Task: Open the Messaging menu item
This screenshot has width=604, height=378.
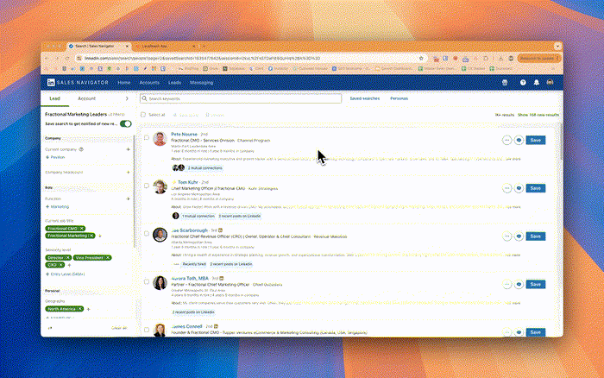Action: click(x=201, y=83)
